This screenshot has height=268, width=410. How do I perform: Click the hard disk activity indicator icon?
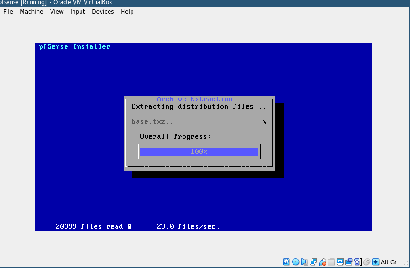[286, 262]
